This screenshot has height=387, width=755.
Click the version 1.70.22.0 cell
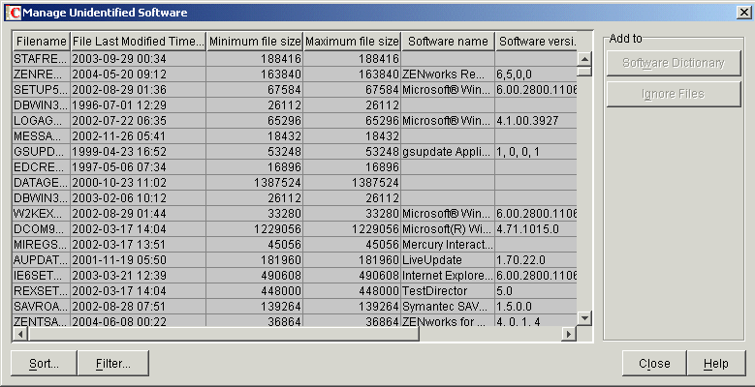[536, 260]
